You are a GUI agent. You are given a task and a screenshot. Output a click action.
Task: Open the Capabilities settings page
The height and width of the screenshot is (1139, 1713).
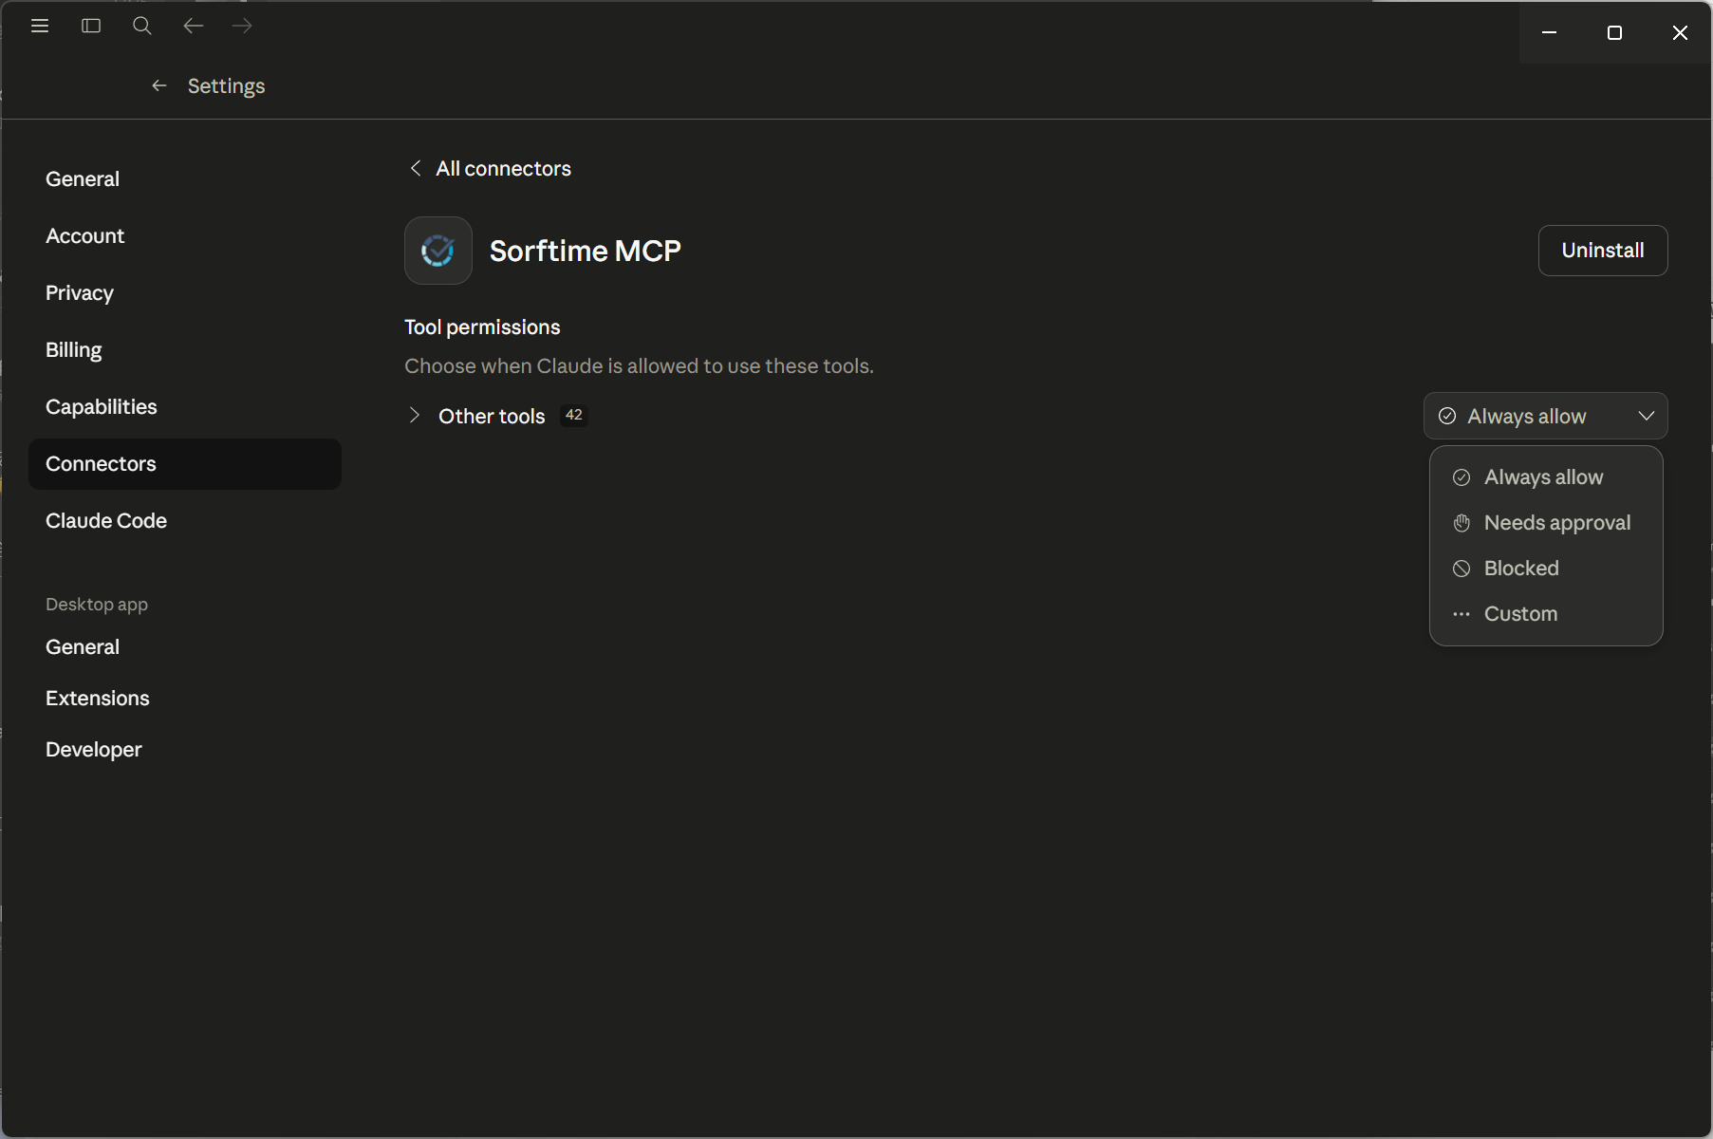pos(102,407)
